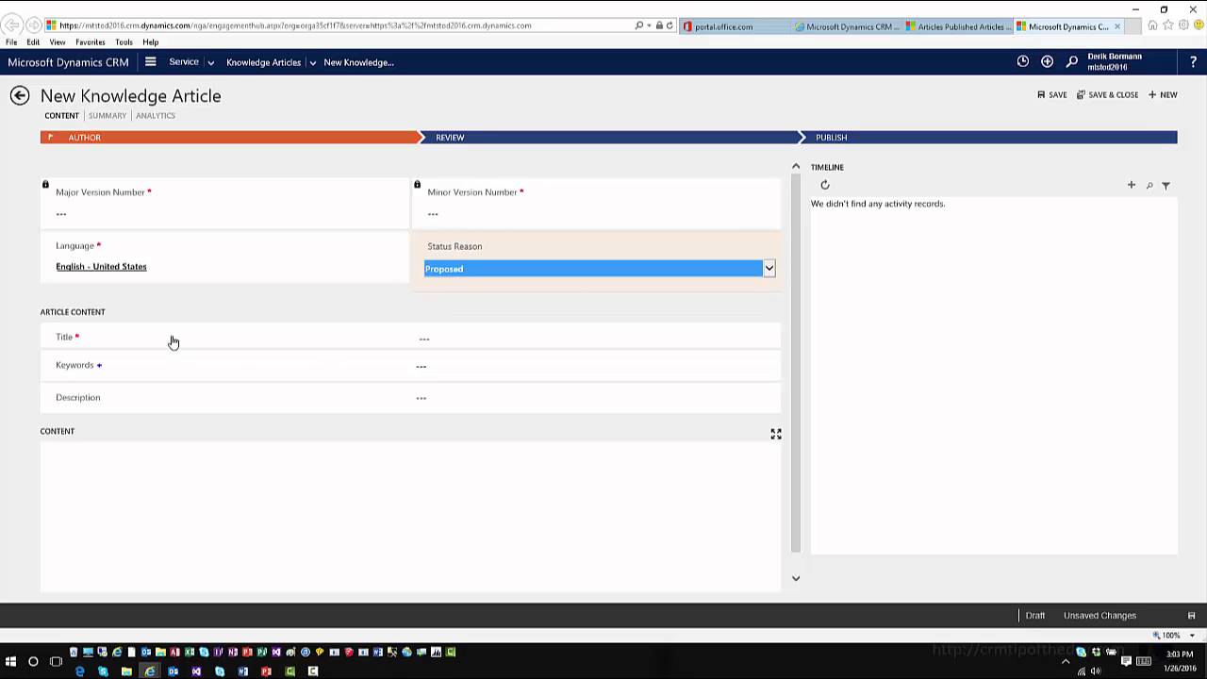The image size is (1207, 679).
Task: Open the browser Favorites menu
Action: tap(90, 42)
